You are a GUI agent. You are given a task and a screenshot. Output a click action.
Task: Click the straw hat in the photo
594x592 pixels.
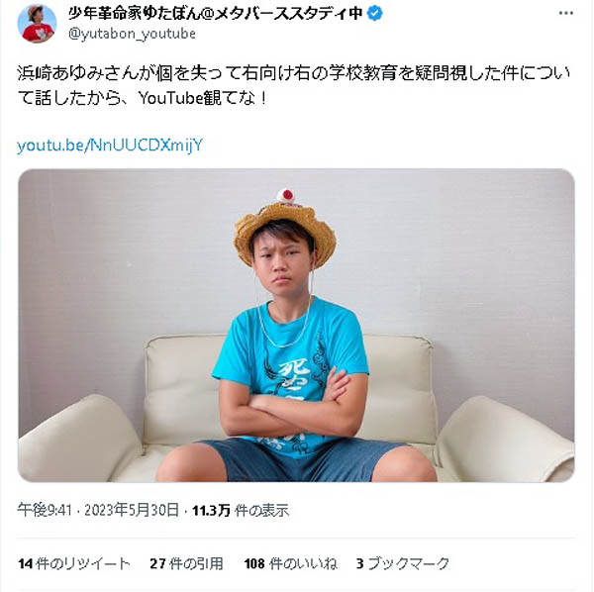coord(285,228)
